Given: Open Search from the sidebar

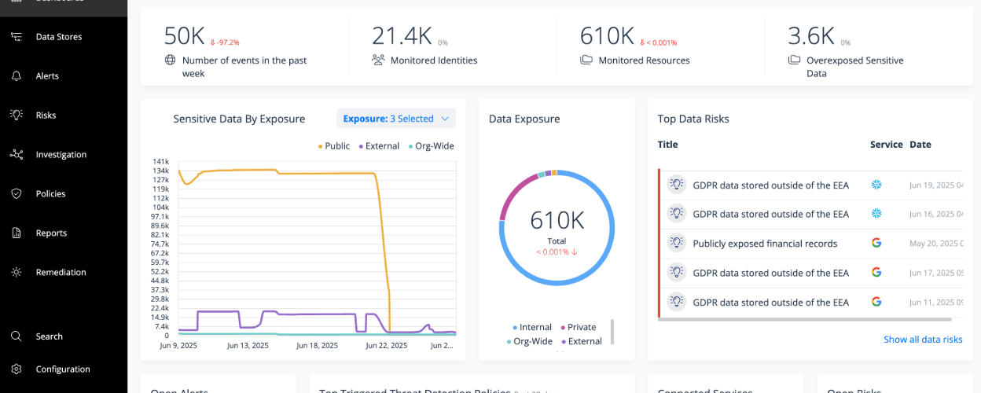Looking at the screenshot, I should point(49,336).
